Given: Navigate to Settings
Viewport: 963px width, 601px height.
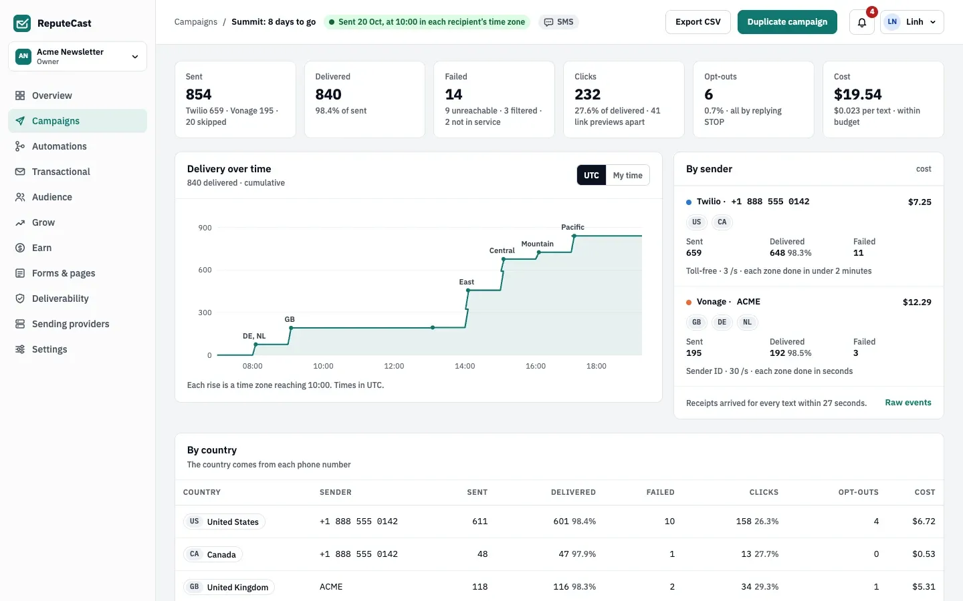Looking at the screenshot, I should (x=78, y=349).
